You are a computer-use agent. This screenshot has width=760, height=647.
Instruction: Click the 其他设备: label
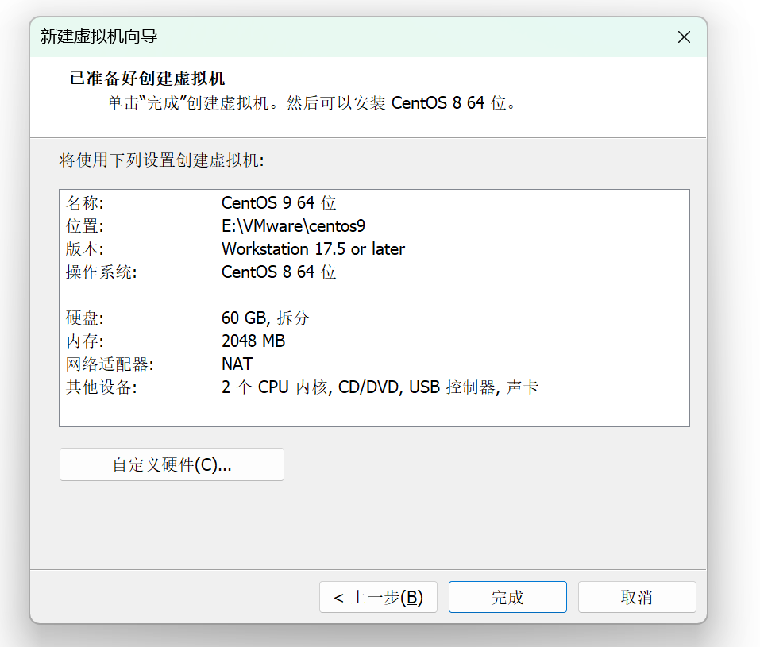tap(102, 387)
